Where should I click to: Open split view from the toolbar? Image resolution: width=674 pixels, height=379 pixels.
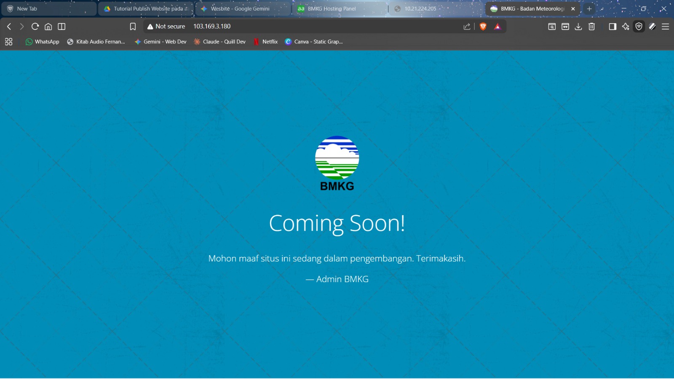[62, 27]
